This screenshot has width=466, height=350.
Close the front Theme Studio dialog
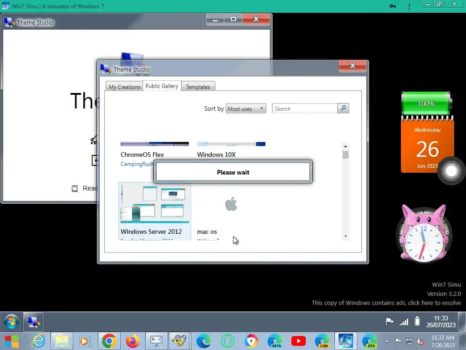coord(353,66)
